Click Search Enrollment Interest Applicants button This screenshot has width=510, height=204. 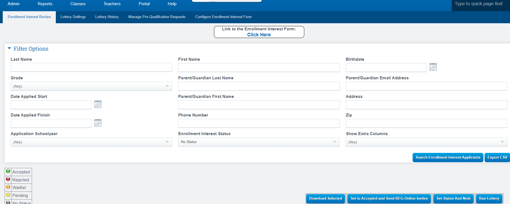(x=448, y=158)
